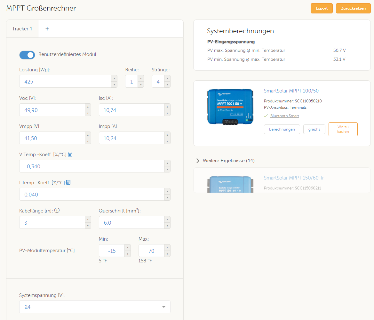Open Berechnungen for MPPT 100/50

(282, 129)
